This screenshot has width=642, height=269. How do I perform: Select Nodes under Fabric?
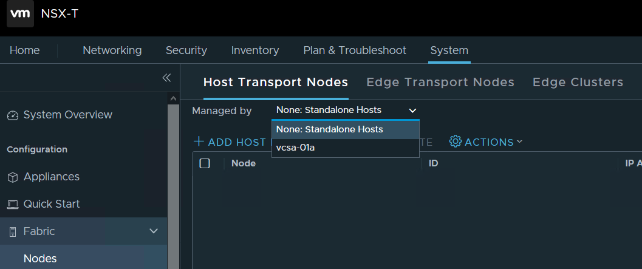click(x=39, y=259)
